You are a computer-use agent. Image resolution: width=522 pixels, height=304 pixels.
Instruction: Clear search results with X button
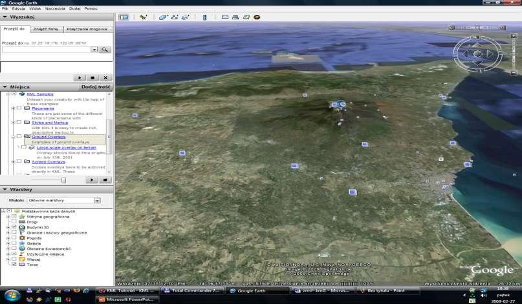(x=105, y=77)
